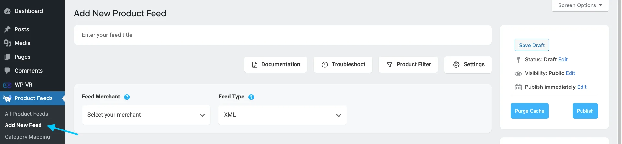Image resolution: width=622 pixels, height=144 pixels.
Task: Open the Dashboard menu item
Action: pyautogui.click(x=29, y=11)
